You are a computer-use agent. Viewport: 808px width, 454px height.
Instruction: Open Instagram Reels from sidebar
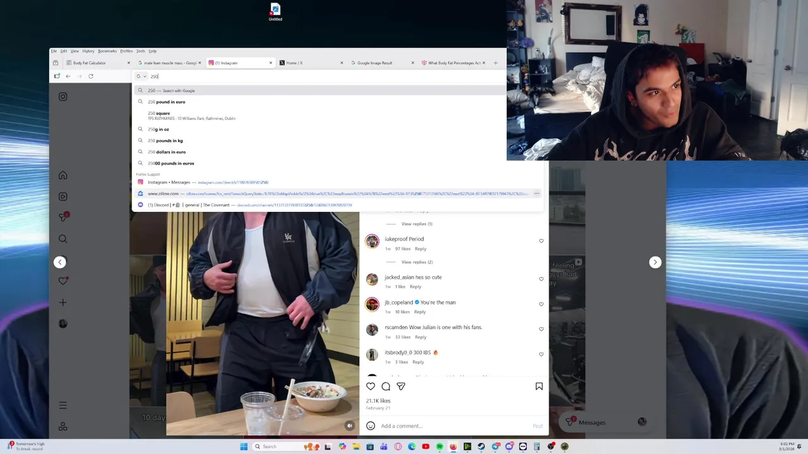pyautogui.click(x=62, y=196)
